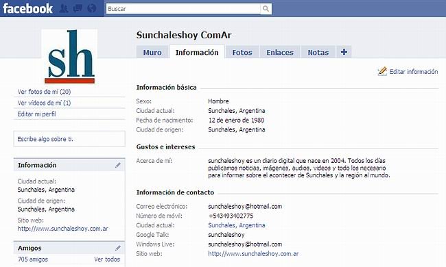
Task: Click the phone number +543493402775
Action: coord(231,216)
